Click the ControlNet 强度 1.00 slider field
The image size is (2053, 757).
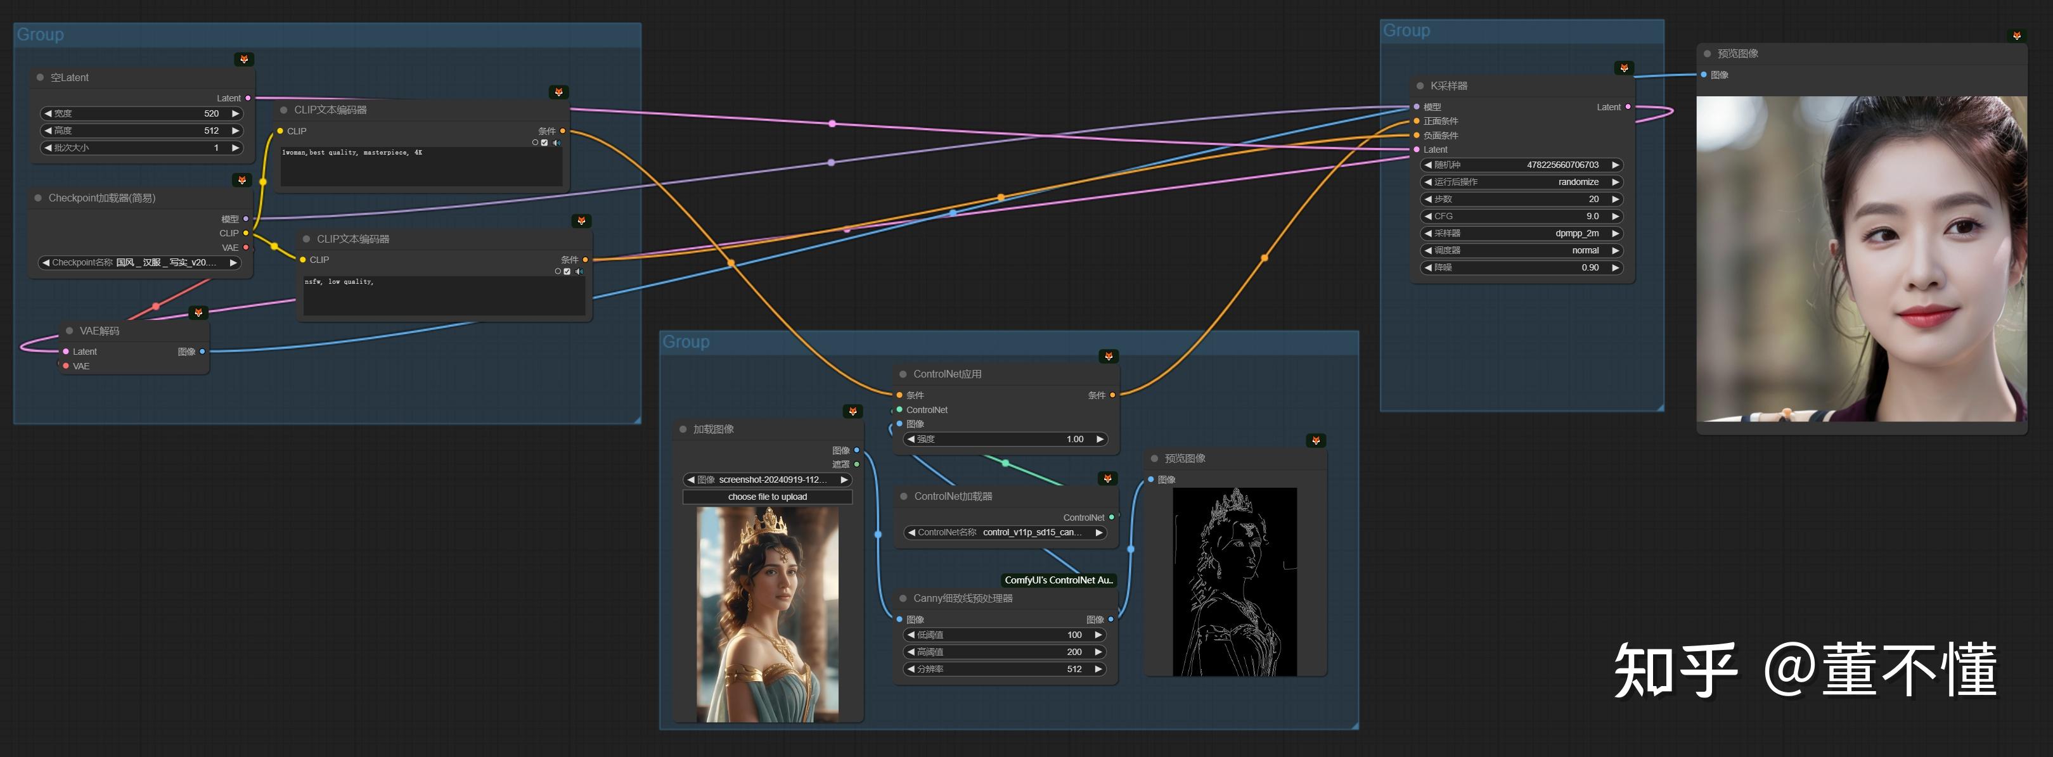pyautogui.click(x=1004, y=439)
